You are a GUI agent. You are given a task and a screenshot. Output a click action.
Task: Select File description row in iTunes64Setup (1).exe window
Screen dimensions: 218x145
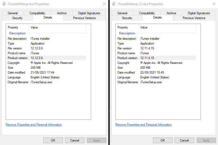(x=156, y=39)
